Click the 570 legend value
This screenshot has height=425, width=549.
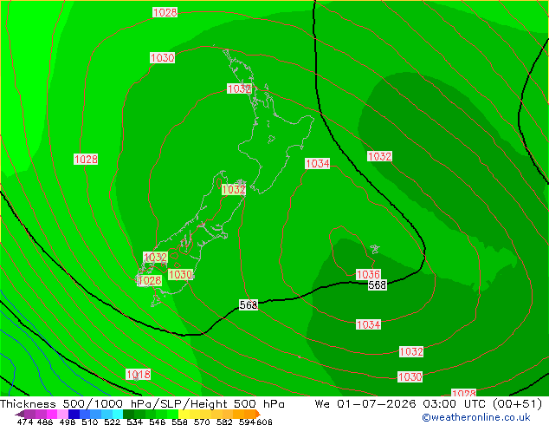pyautogui.click(x=202, y=422)
